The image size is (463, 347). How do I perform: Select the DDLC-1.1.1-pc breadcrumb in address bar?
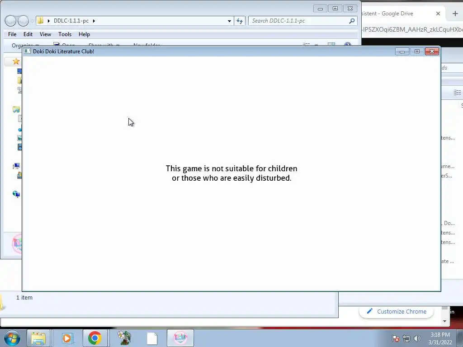pos(71,21)
